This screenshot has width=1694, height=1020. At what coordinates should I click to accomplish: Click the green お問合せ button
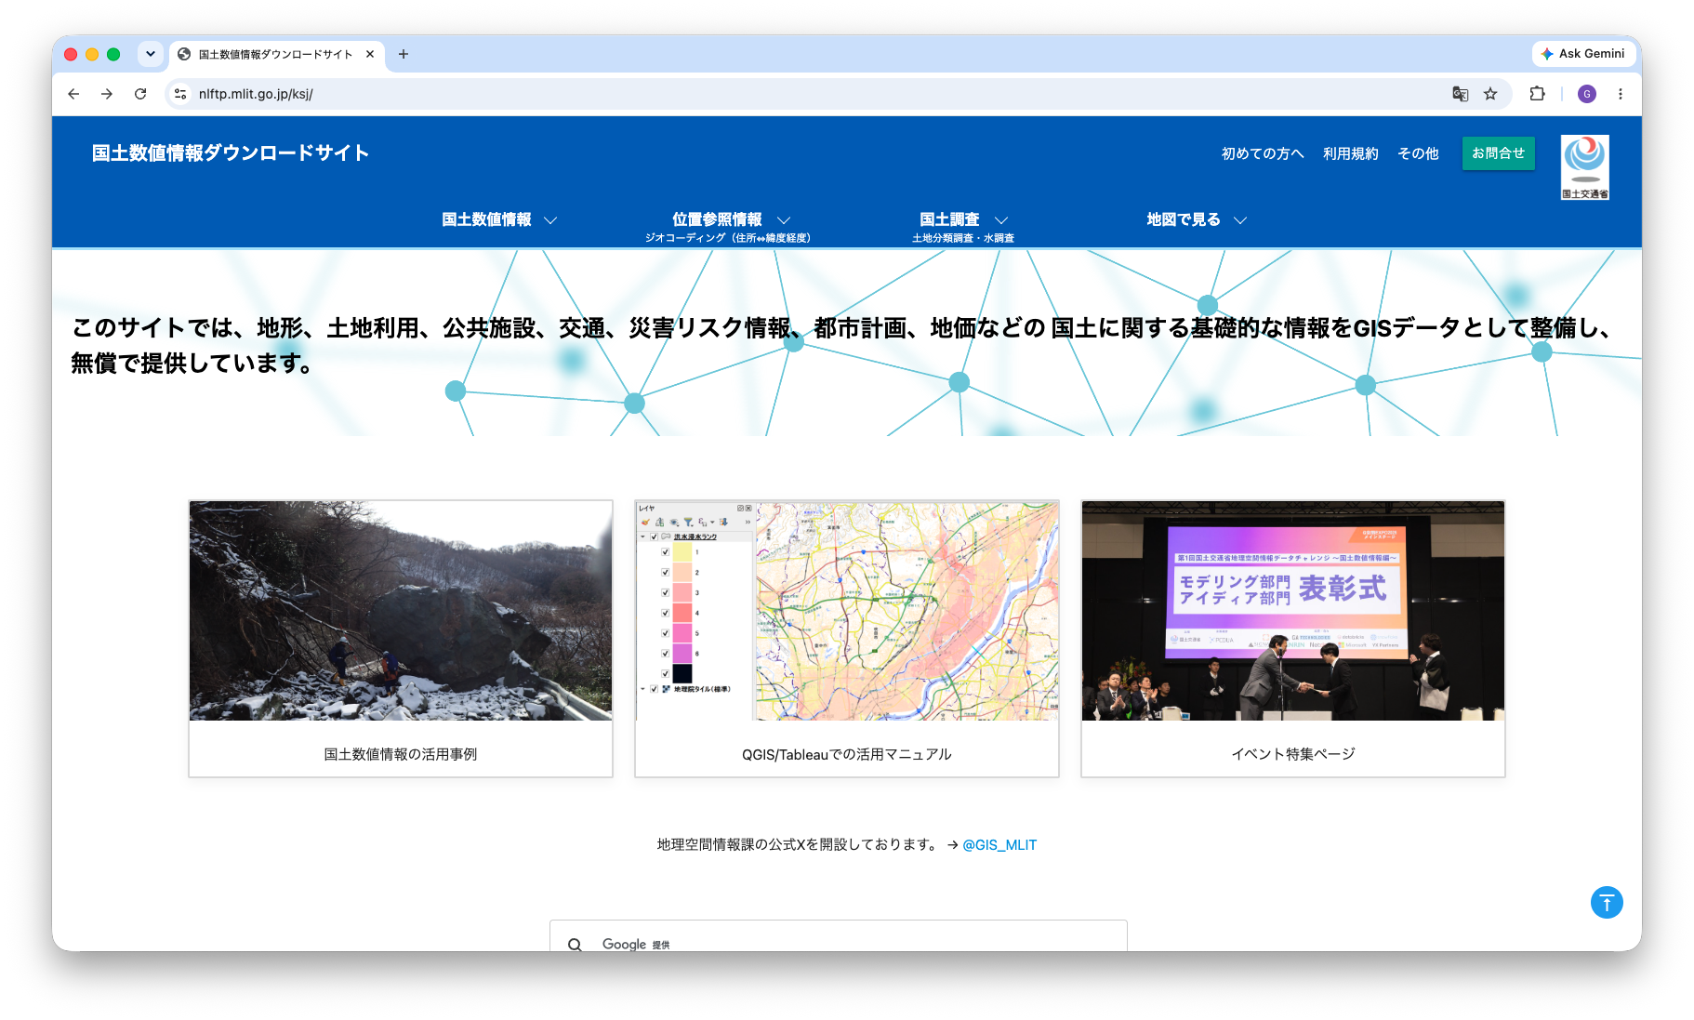1499,153
